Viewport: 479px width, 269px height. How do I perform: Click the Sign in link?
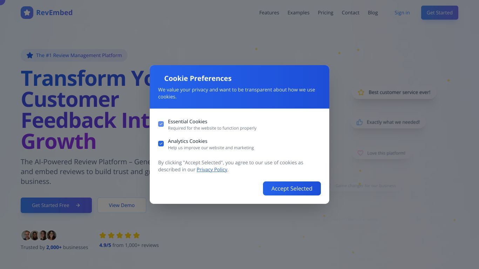(x=402, y=13)
